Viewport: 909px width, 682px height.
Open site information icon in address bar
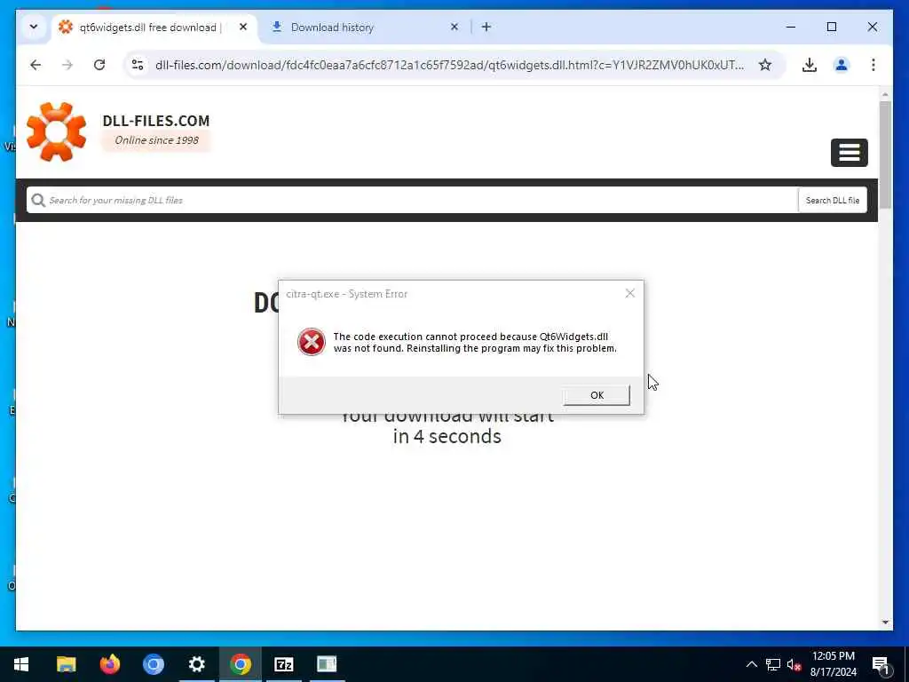point(138,65)
